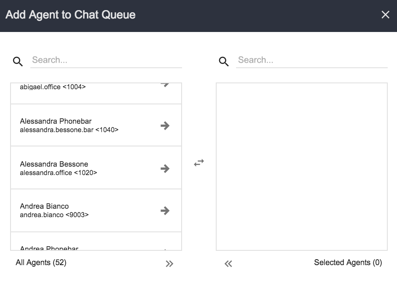Add Alessandra Phonebar with arrow icon

165,125
